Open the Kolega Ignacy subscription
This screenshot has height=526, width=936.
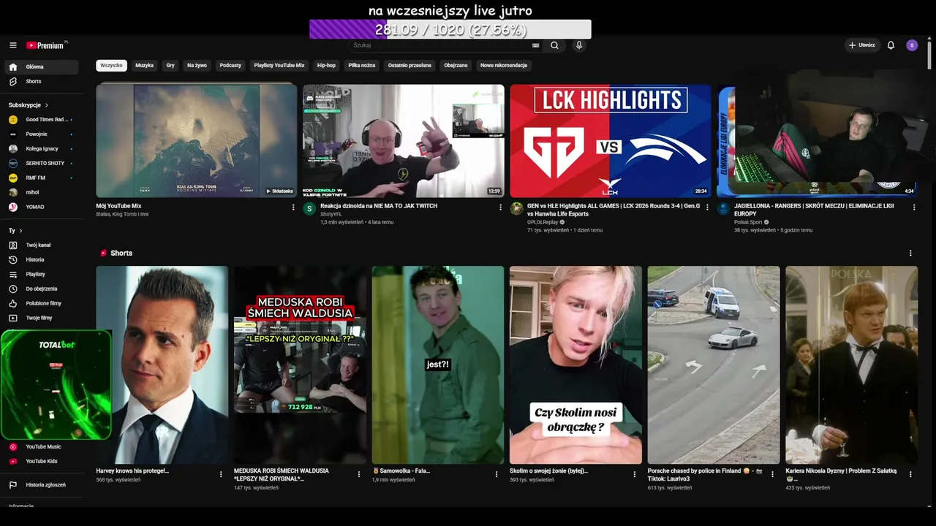coord(42,148)
